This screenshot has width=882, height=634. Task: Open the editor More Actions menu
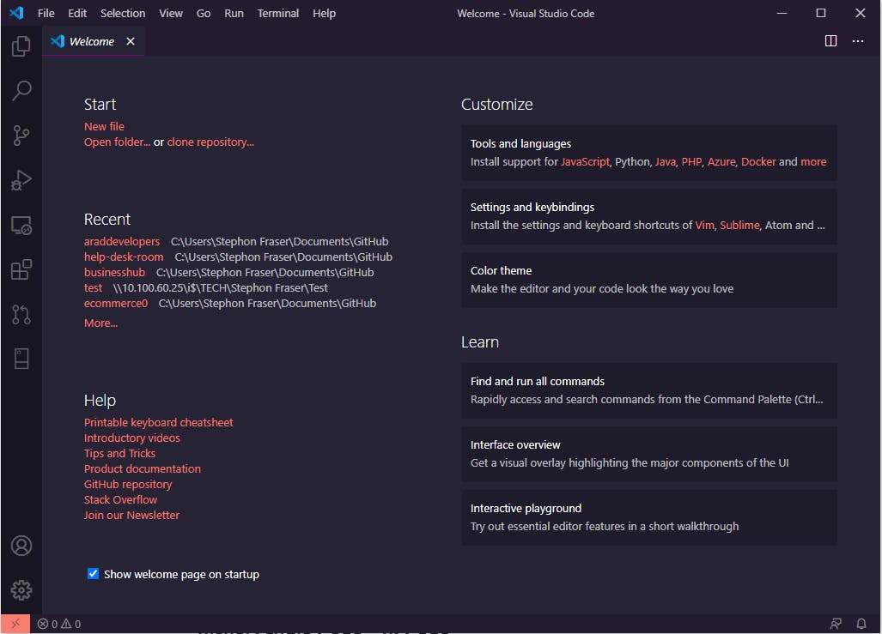858,41
